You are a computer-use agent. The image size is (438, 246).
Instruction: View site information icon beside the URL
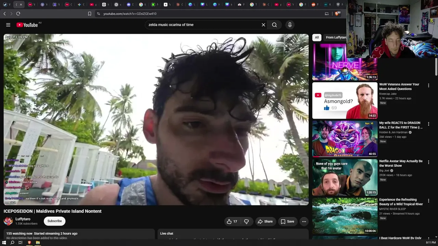click(x=99, y=14)
